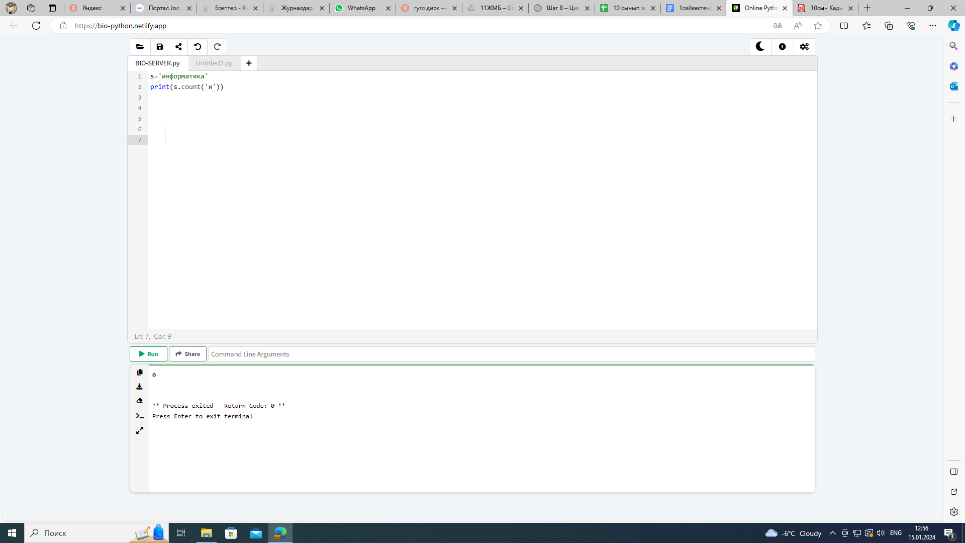Select the BIO-SERVER.py tab
The width and height of the screenshot is (965, 543).
pos(157,63)
